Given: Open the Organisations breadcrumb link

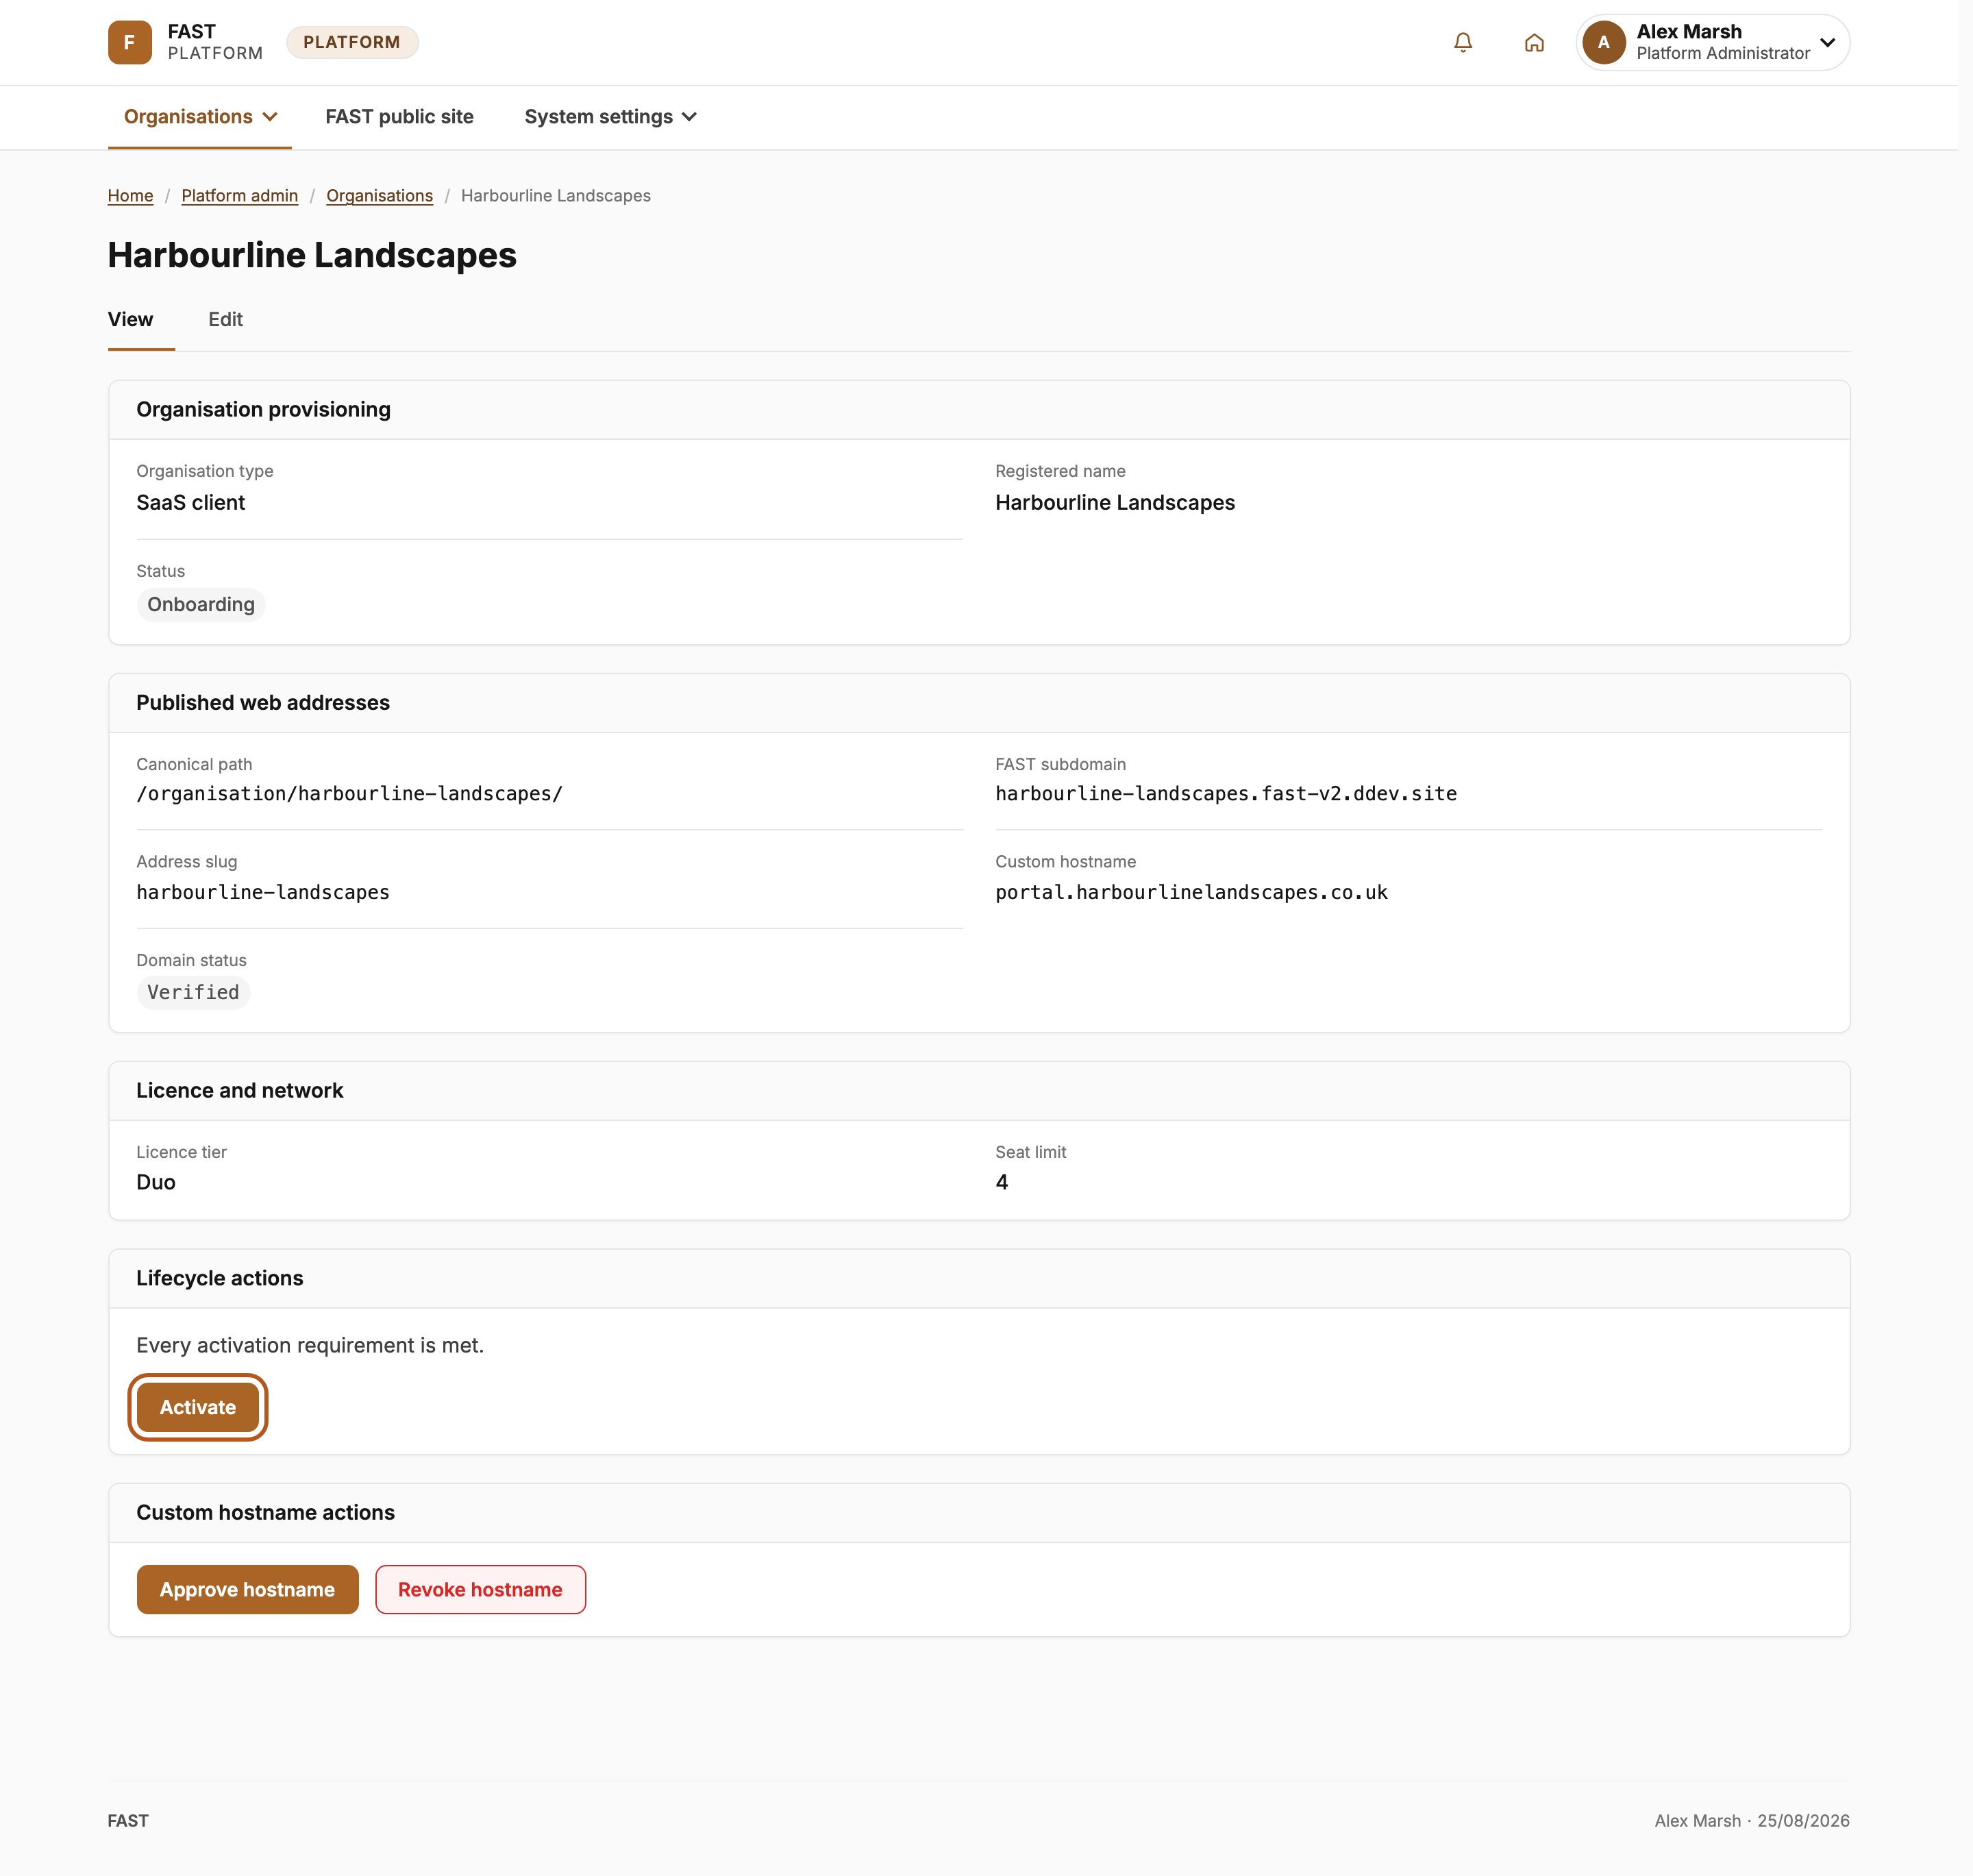Looking at the screenshot, I should (x=379, y=196).
